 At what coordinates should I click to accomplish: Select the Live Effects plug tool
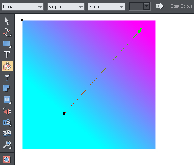pyautogui.click(x=7, y=111)
